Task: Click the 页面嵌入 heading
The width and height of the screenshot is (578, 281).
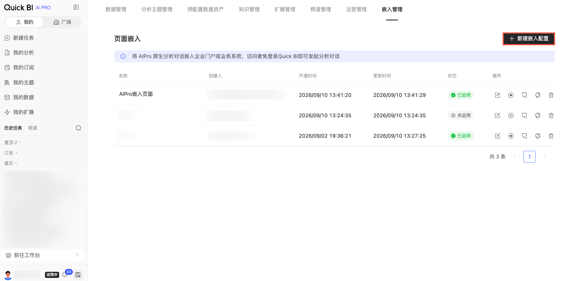Action: pos(127,39)
